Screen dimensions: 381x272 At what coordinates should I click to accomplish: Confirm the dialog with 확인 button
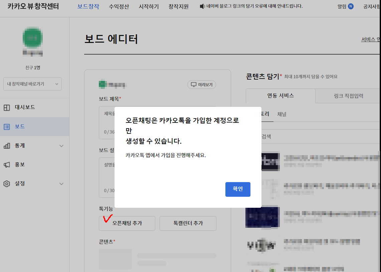[x=238, y=189]
